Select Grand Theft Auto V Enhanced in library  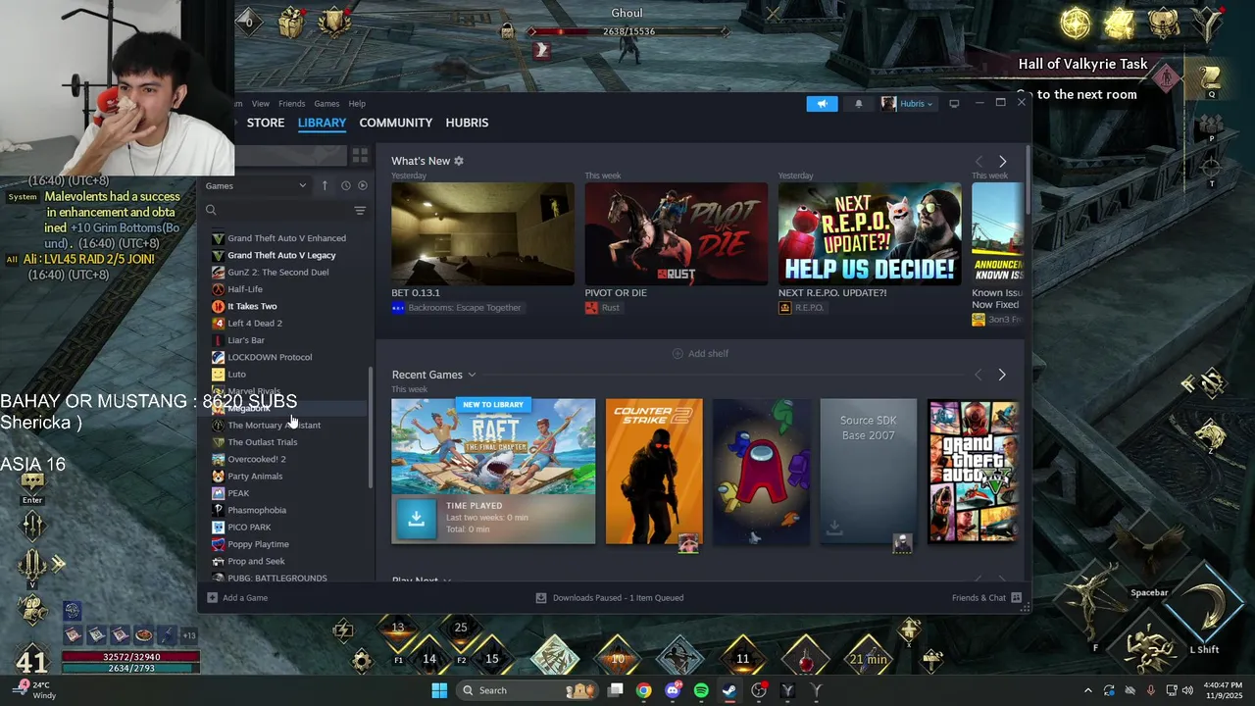286,238
